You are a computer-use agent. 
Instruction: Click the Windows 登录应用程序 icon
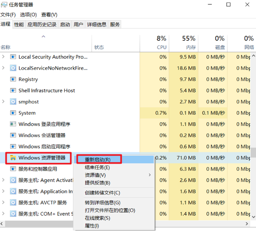pos(13,124)
